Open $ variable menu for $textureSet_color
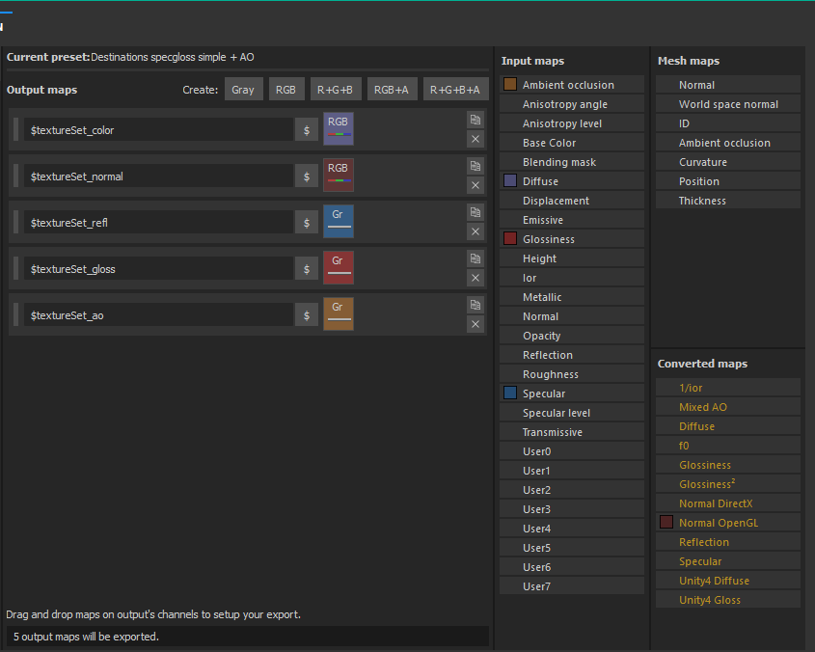The height and width of the screenshot is (652, 815). pyautogui.click(x=307, y=129)
